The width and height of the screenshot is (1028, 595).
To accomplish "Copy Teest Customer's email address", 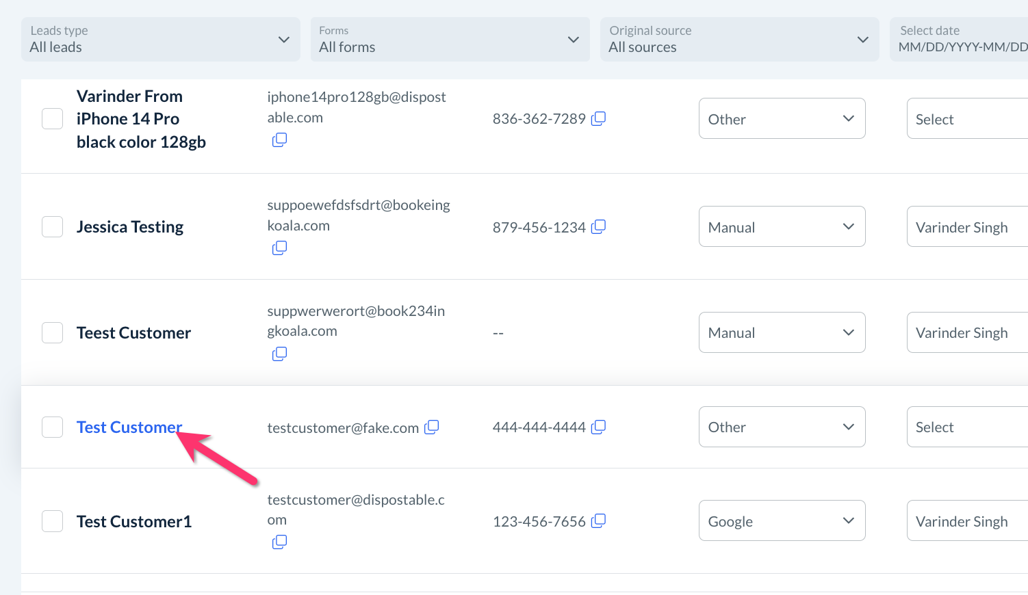I will (x=279, y=354).
